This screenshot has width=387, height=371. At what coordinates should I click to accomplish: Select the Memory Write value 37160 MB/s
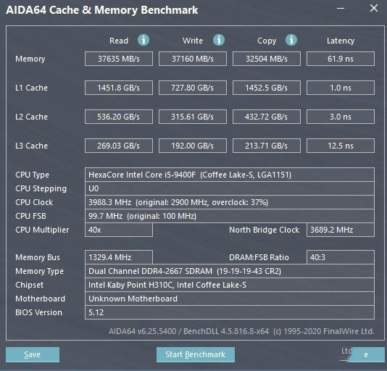point(193,59)
